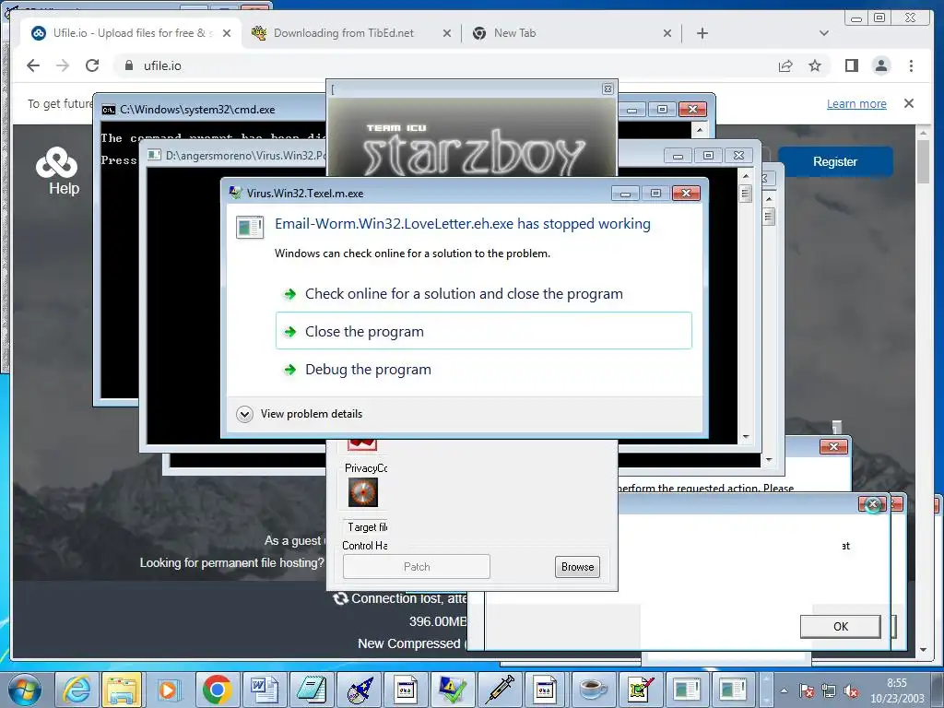Open Action Center flag tray icon
Screen dimensions: 944x708
807,691
